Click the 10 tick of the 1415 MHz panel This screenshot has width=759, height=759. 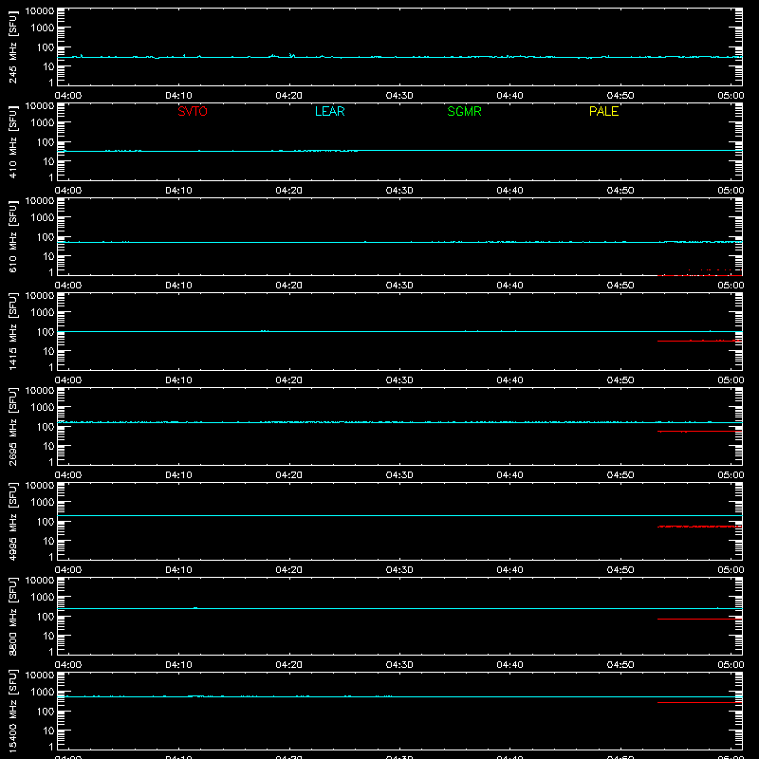(48, 351)
